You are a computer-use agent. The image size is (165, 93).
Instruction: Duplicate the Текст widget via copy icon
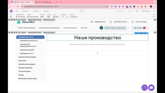coord(143,33)
